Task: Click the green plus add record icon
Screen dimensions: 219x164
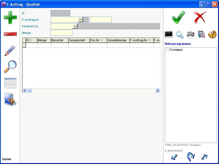Action: pyautogui.click(x=10, y=18)
